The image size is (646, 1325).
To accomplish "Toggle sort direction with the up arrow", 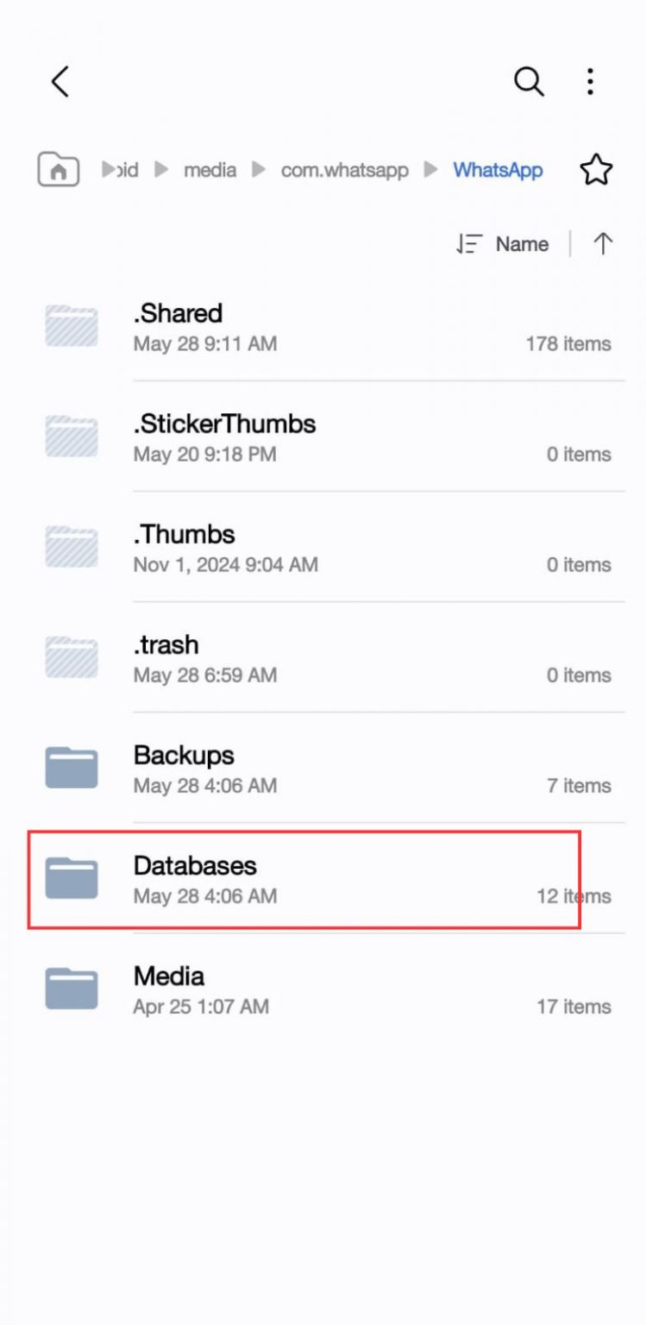I will (603, 244).
